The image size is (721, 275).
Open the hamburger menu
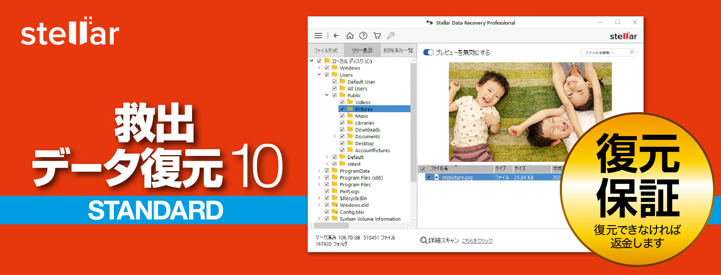(318, 36)
